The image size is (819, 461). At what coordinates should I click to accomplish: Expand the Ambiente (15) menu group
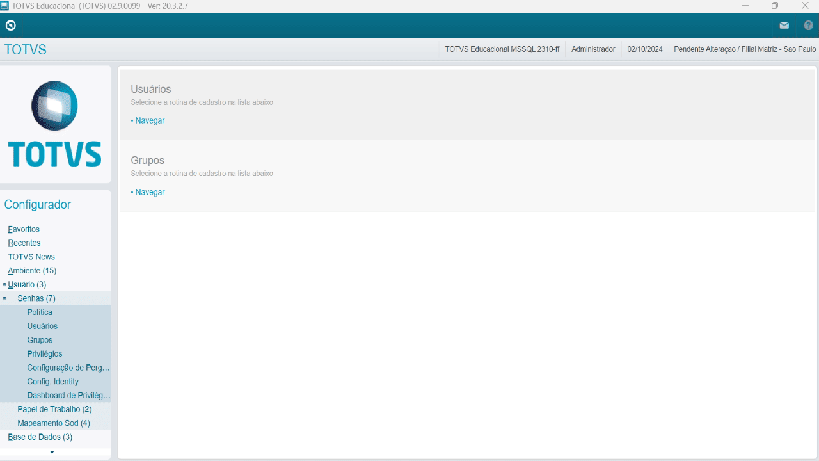coord(32,271)
